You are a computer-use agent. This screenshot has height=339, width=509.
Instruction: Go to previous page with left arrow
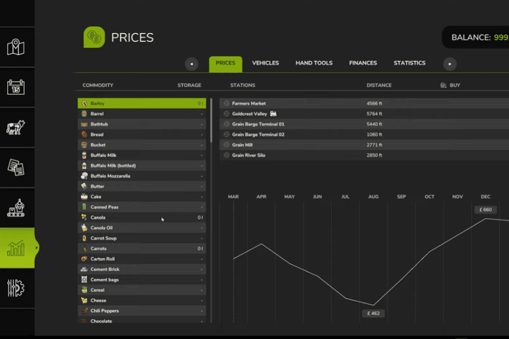191,64
